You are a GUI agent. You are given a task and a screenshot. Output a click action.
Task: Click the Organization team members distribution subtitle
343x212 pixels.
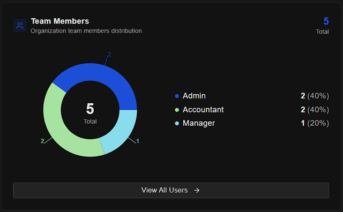86,31
